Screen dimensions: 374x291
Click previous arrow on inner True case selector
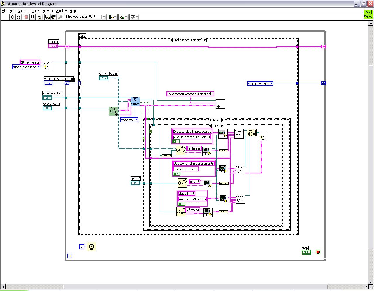pos(210,126)
